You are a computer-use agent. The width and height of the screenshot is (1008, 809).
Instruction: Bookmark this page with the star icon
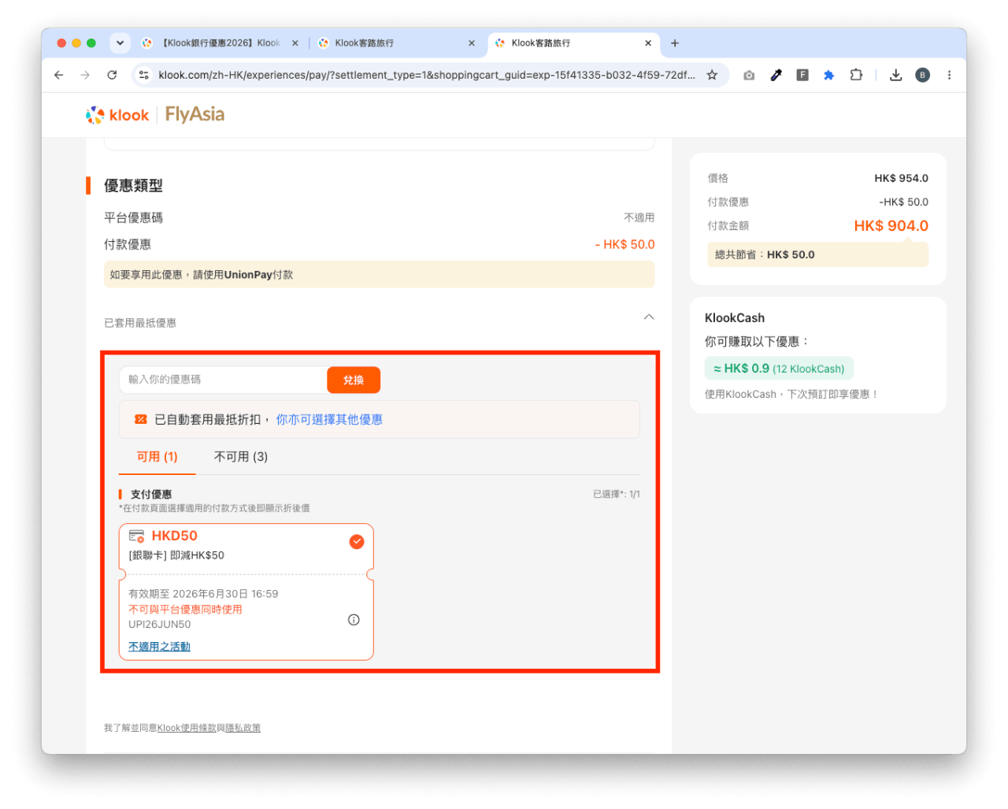712,75
